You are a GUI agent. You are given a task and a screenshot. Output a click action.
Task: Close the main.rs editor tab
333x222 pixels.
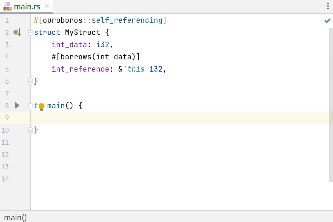47,6
